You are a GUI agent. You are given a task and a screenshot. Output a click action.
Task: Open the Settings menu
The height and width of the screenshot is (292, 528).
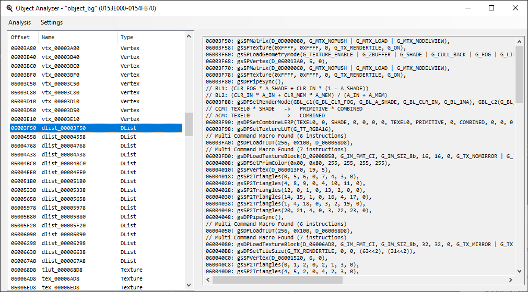pyautogui.click(x=52, y=22)
